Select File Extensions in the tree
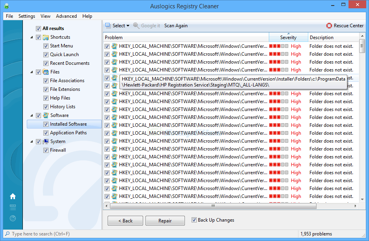This screenshot has height=241, width=369. point(65,89)
